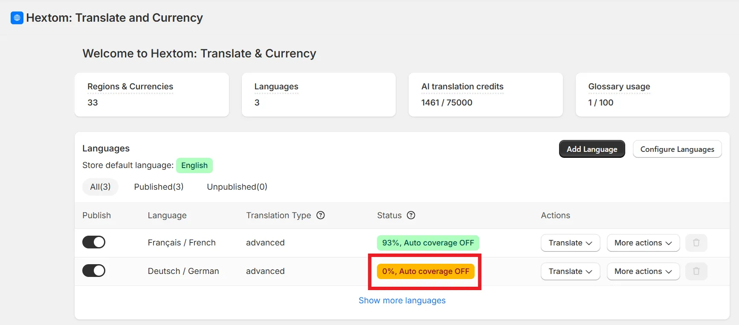Click the 93%, Auto coverage OFF status
The image size is (739, 325).
[x=428, y=243]
